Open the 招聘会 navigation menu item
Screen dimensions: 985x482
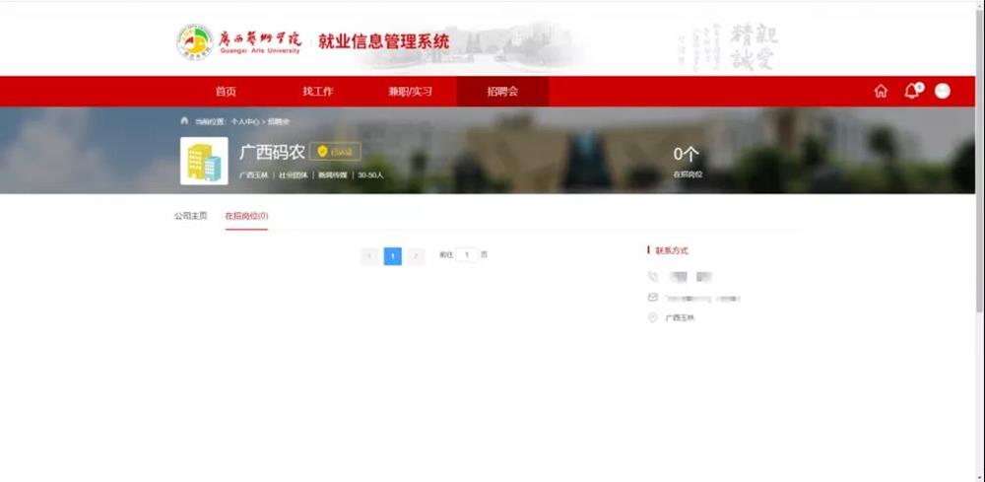coord(502,92)
